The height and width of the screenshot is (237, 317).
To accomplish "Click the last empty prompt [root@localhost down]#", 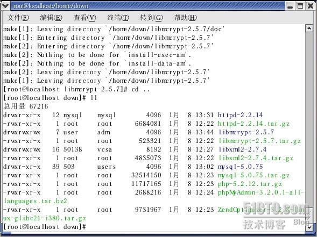I will (x=45, y=227).
